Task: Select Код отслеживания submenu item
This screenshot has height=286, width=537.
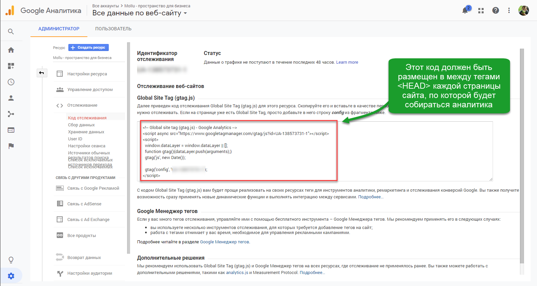Action: pos(87,118)
